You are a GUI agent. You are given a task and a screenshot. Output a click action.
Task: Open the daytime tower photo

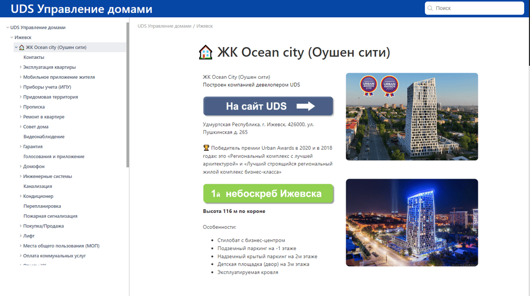click(411, 116)
